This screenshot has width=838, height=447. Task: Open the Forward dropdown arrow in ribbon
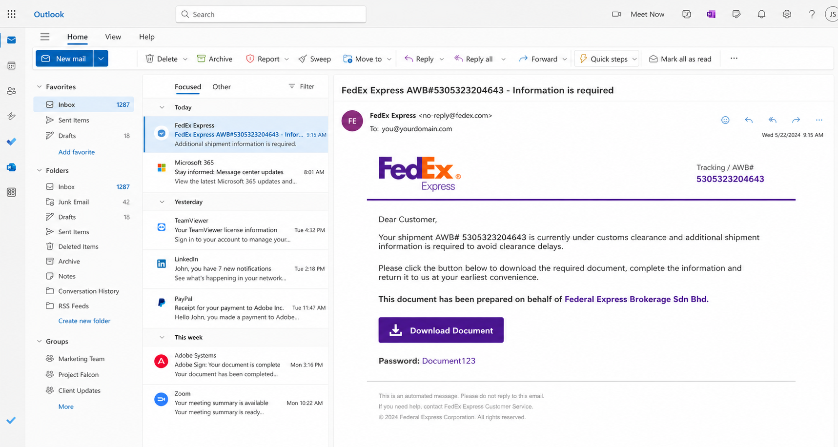click(x=565, y=59)
